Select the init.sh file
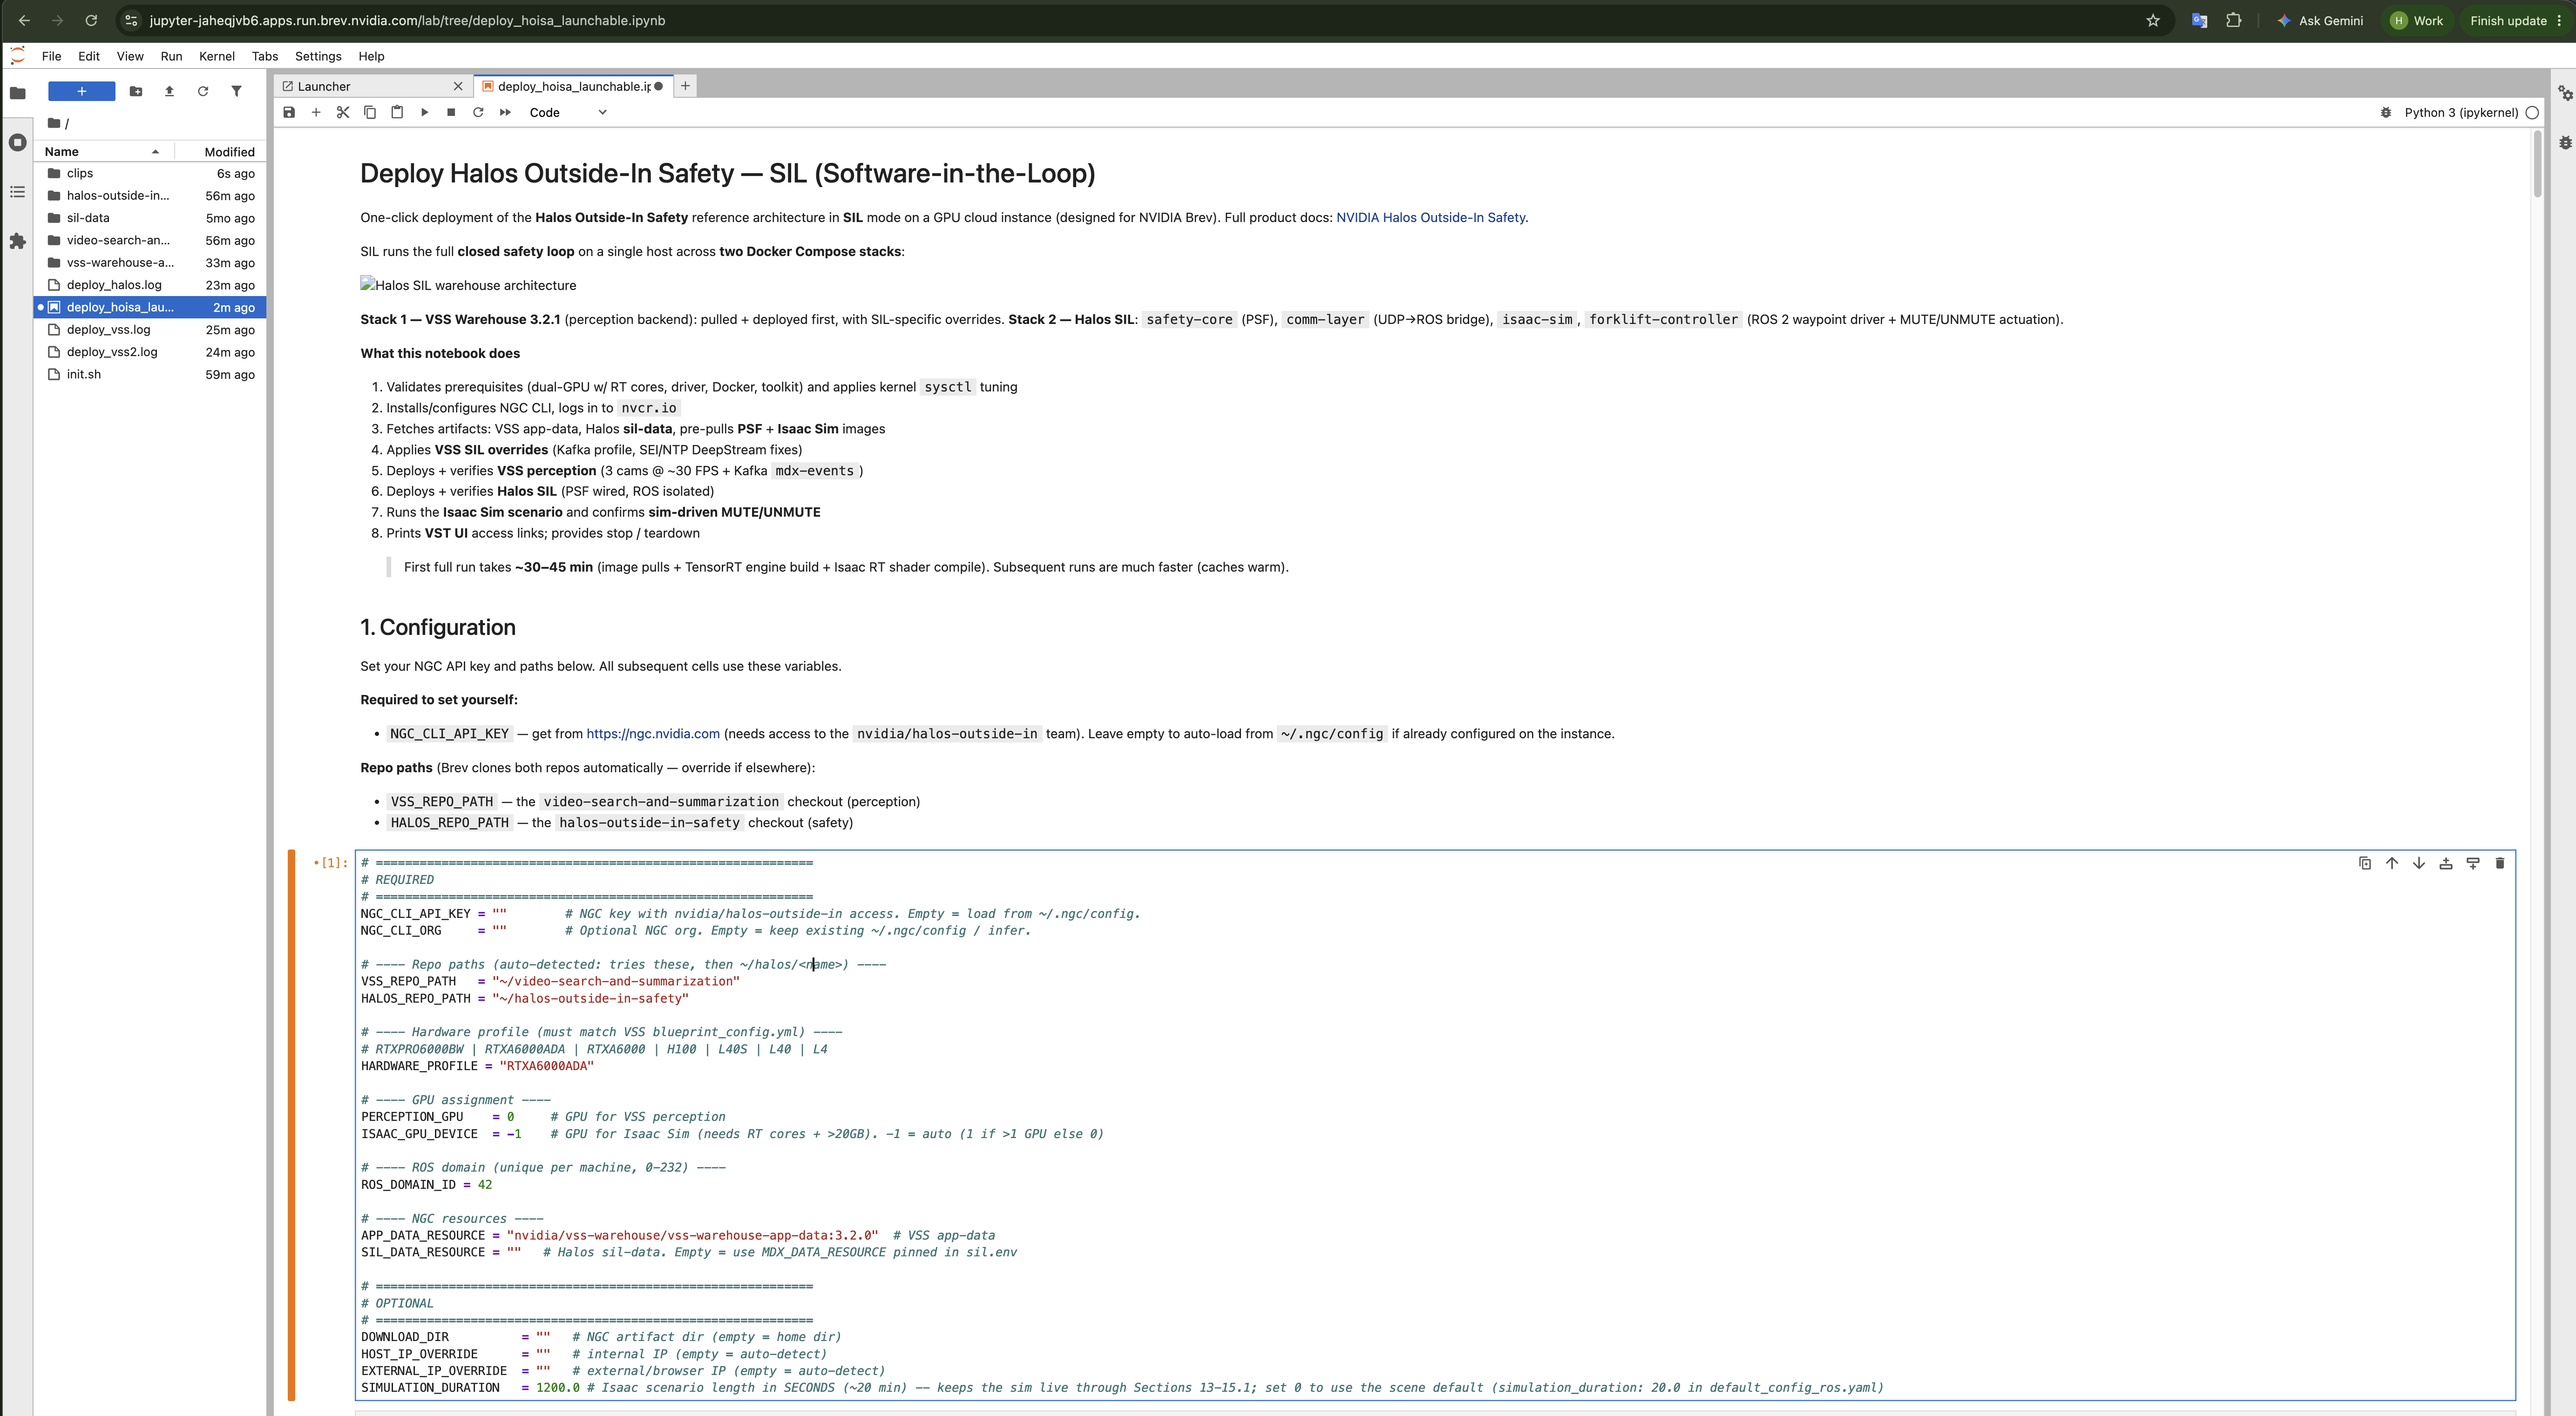The image size is (2576, 1416). (x=150, y=375)
